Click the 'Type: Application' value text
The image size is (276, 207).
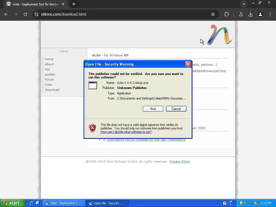[124, 93]
